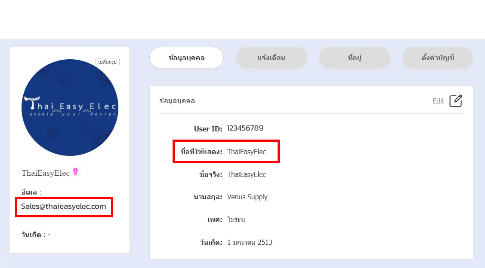
Task: Click the Thai Easy Elec profile picture
Action: tap(70, 107)
